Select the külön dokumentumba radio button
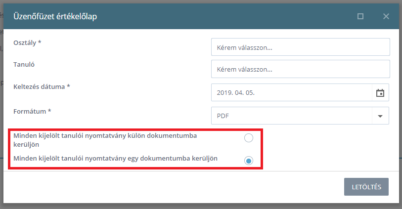 click(248, 138)
